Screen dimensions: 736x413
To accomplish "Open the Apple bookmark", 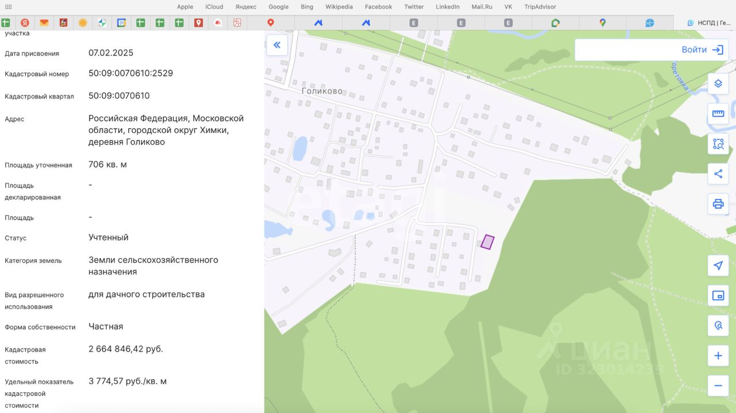I will click(x=185, y=7).
